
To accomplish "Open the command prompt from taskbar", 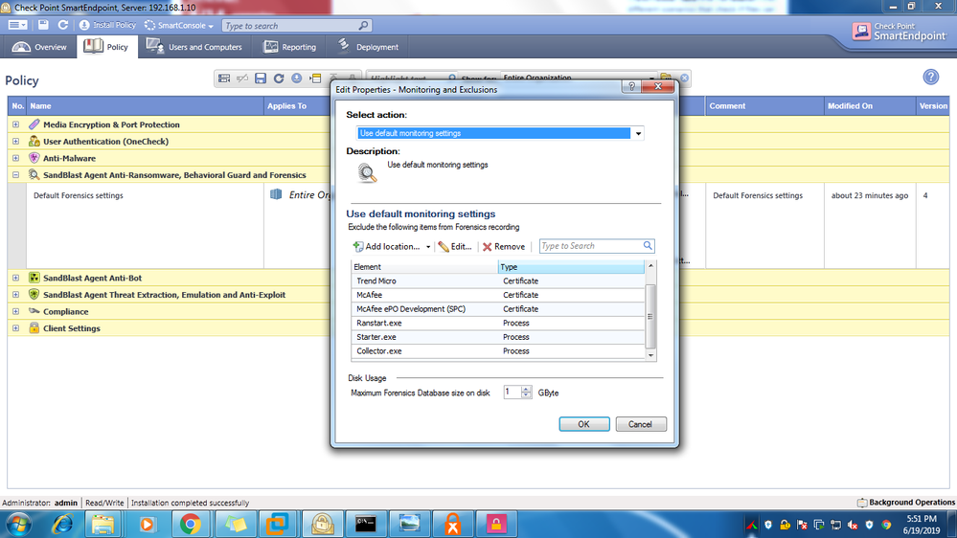I will click(366, 524).
